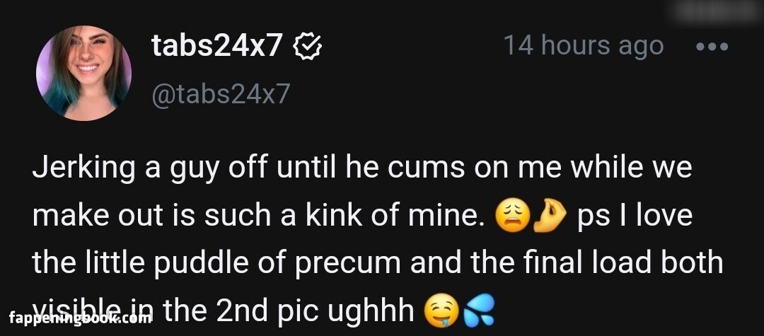Click the tabs24x7 display name
764x336 pixels.
[x=217, y=46]
